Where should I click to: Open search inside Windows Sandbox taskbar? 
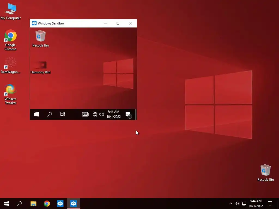pos(50,114)
